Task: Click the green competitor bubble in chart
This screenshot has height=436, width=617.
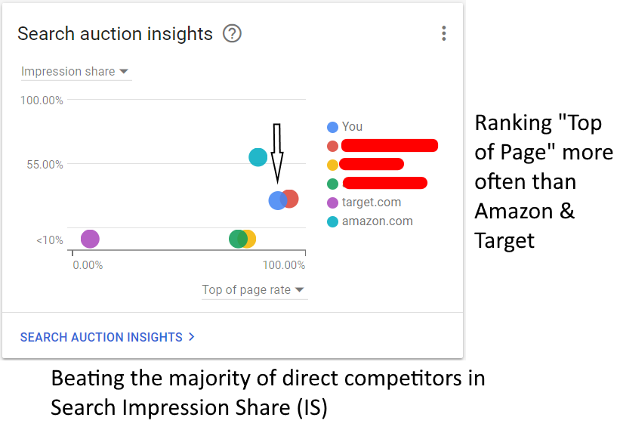Action: [x=238, y=239]
